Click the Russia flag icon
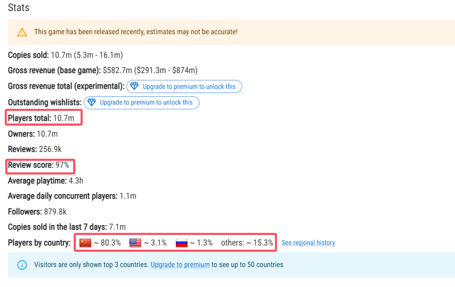The image size is (455, 287). pyautogui.click(x=182, y=243)
